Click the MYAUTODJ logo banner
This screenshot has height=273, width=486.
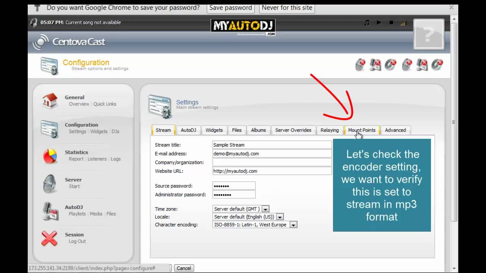(x=243, y=27)
